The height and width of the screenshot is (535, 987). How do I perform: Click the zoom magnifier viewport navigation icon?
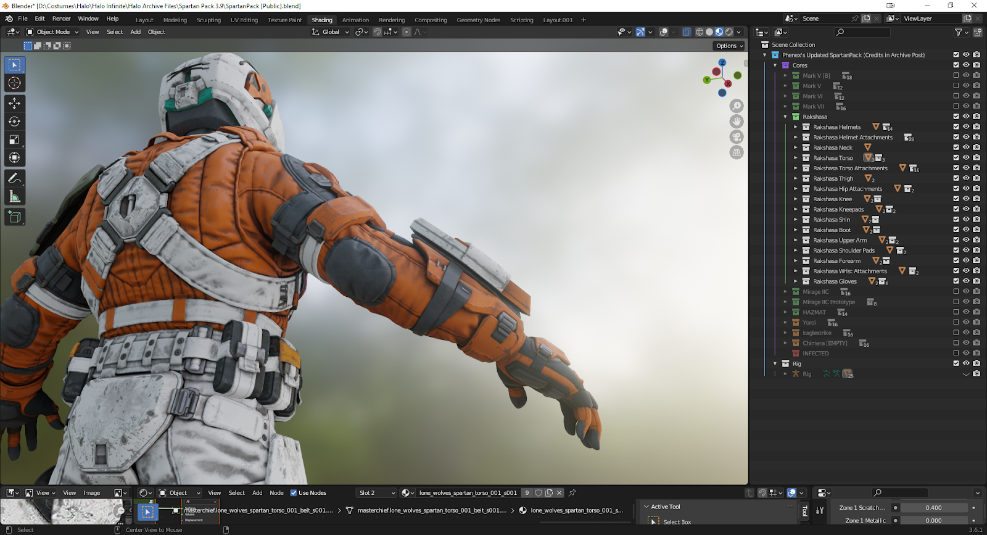[x=737, y=106]
